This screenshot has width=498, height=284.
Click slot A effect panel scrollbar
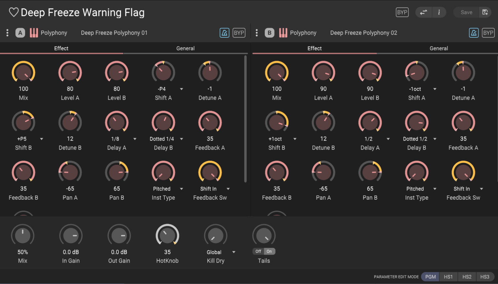click(x=245, y=119)
